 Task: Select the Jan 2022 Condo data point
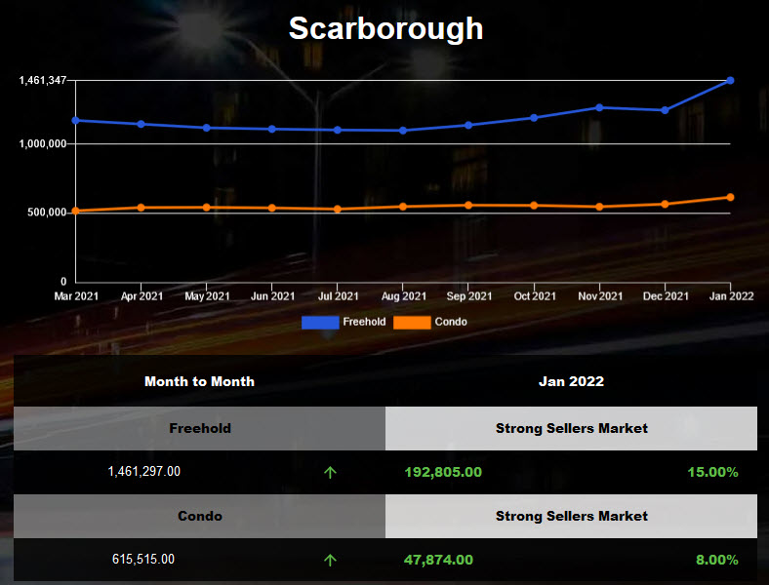730,197
